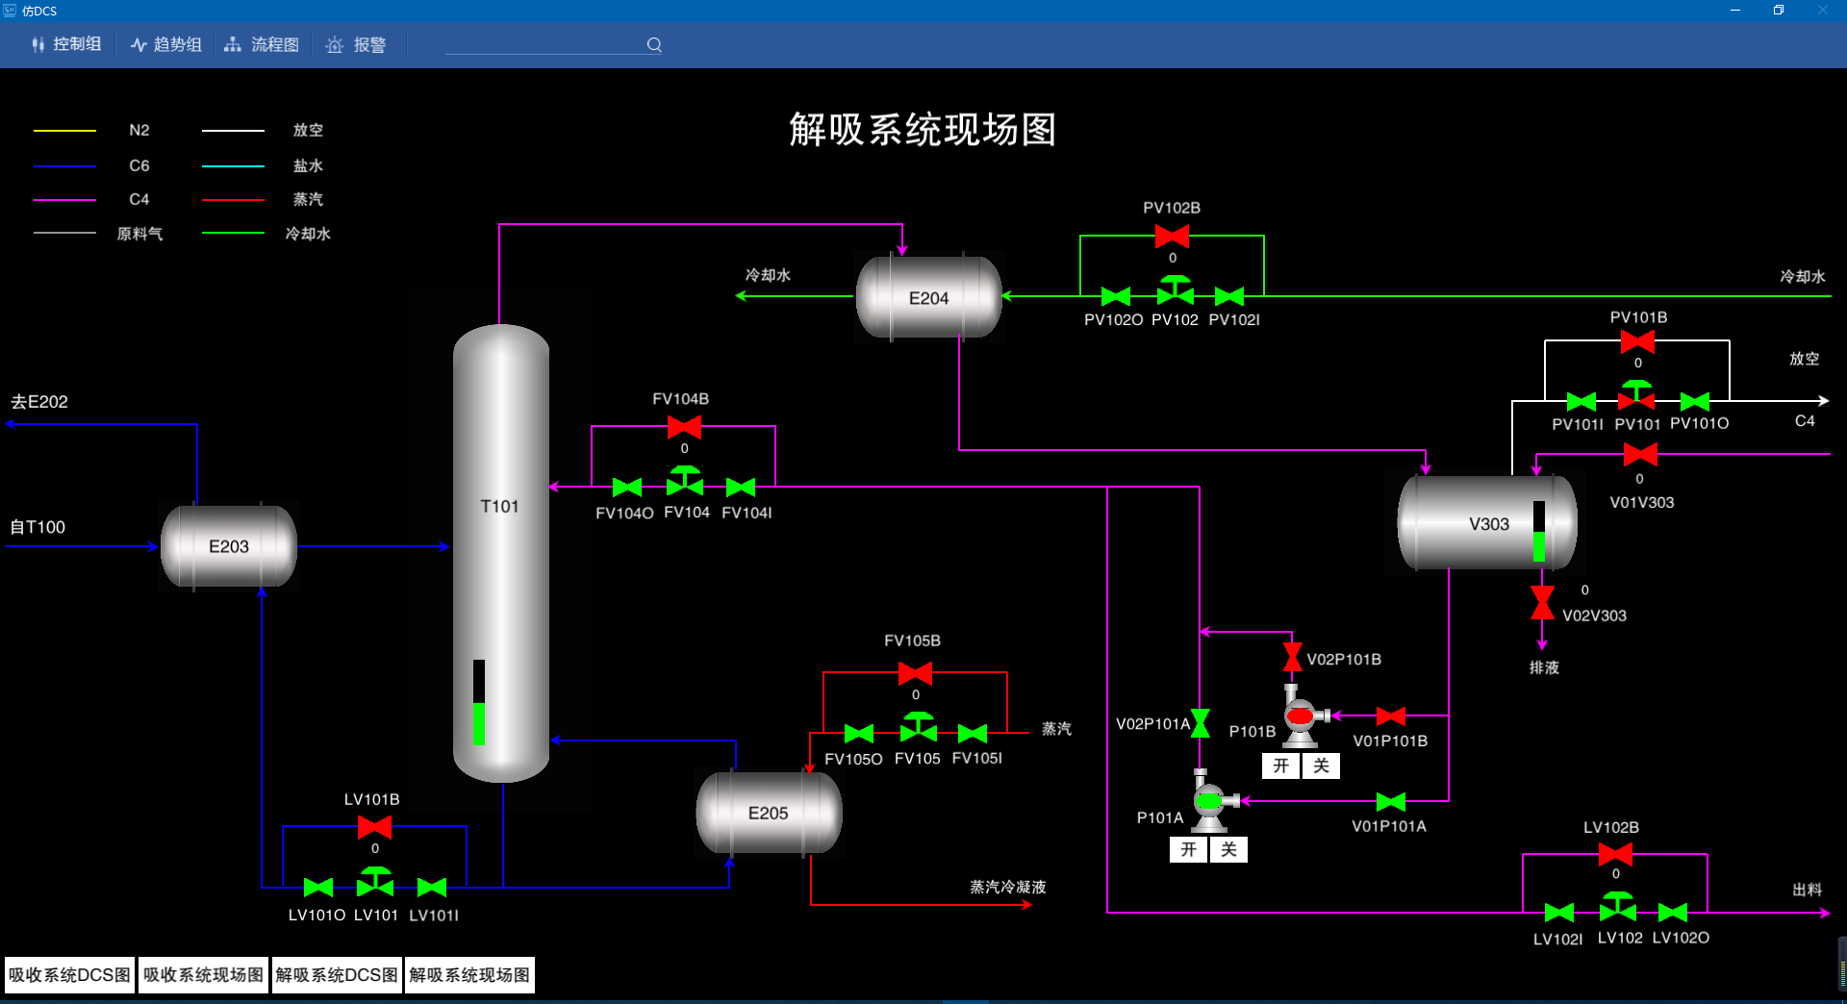Start pump P101B with 开 button
The image size is (1847, 1004).
(x=1280, y=766)
